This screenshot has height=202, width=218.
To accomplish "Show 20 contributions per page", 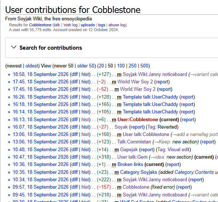I will 101,66.
